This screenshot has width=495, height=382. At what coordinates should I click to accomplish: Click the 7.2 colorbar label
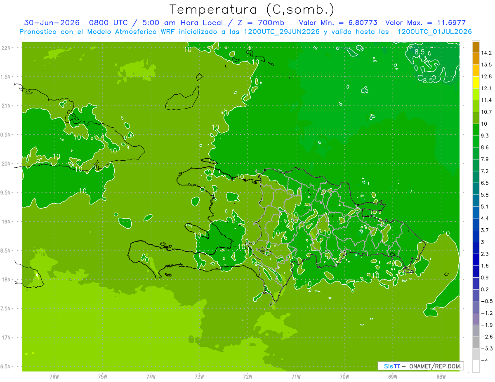click(x=485, y=171)
